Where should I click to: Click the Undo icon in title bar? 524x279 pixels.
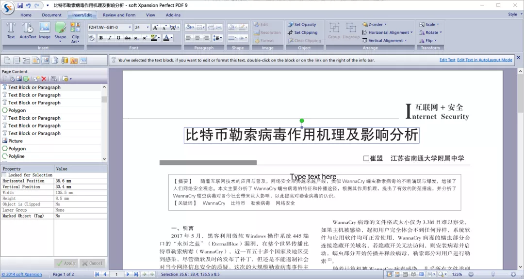[29, 5]
